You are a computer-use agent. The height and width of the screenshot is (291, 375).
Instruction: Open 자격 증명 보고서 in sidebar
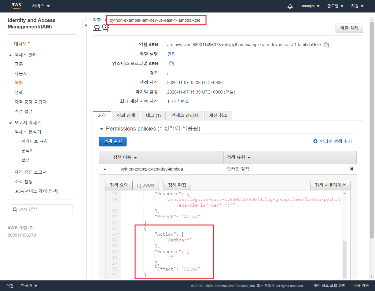[x=31, y=172]
